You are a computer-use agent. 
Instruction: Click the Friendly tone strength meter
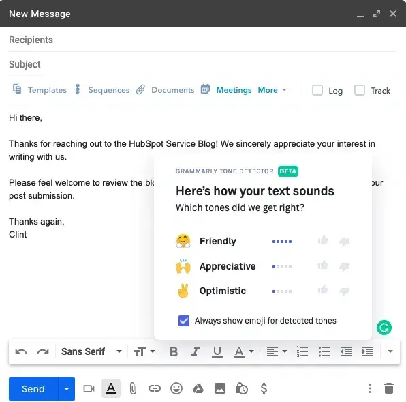282,242
